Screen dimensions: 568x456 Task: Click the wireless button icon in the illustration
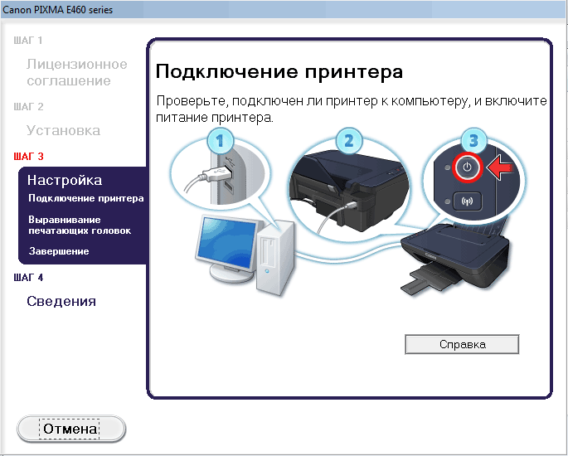coord(468,201)
